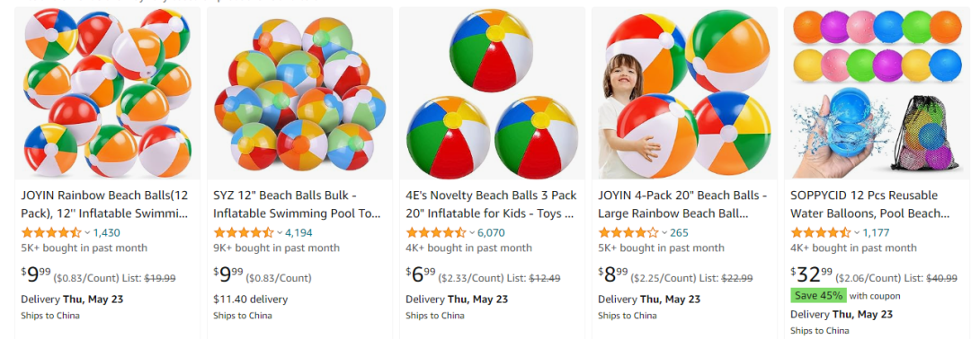The height and width of the screenshot is (339, 971).
Task: Click 4E's Novelty Beach Balls 3 Pack title
Action: 491,204
